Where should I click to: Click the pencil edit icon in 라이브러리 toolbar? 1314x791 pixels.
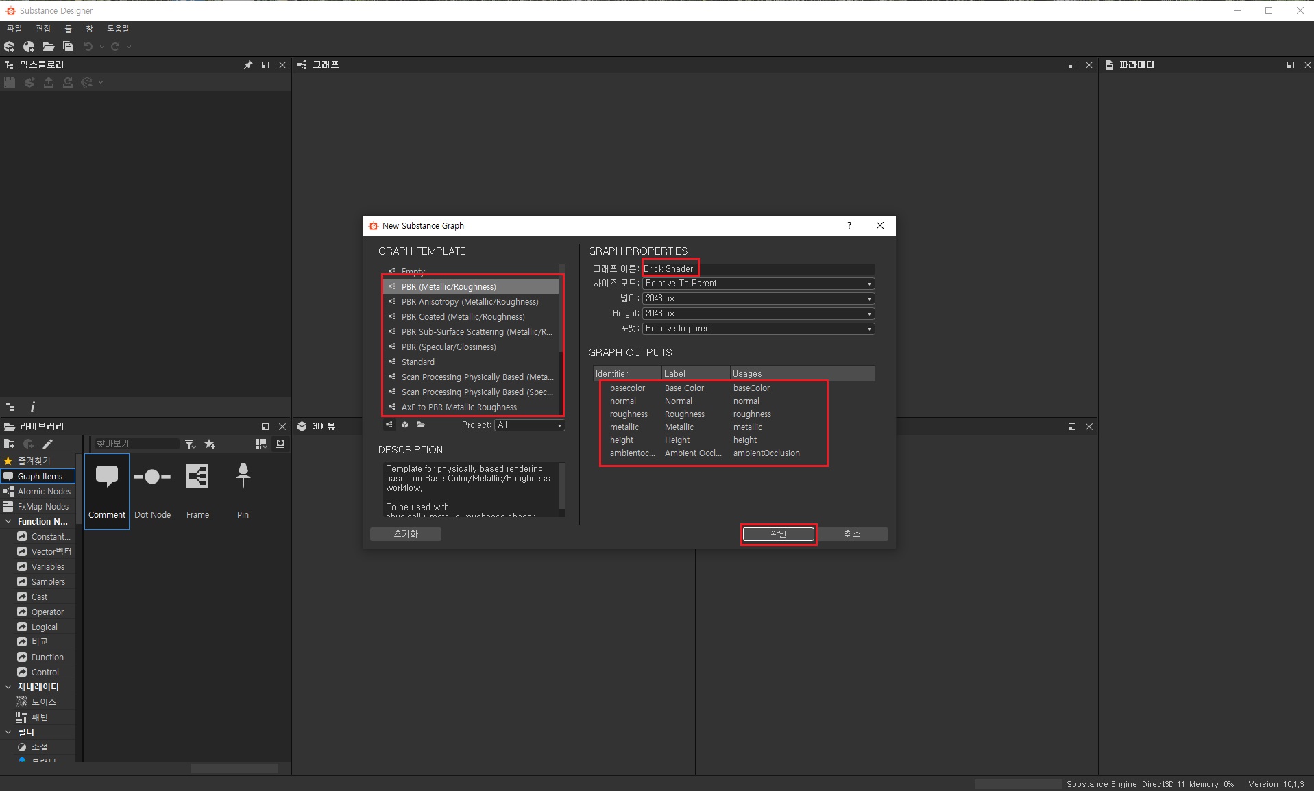(x=47, y=444)
